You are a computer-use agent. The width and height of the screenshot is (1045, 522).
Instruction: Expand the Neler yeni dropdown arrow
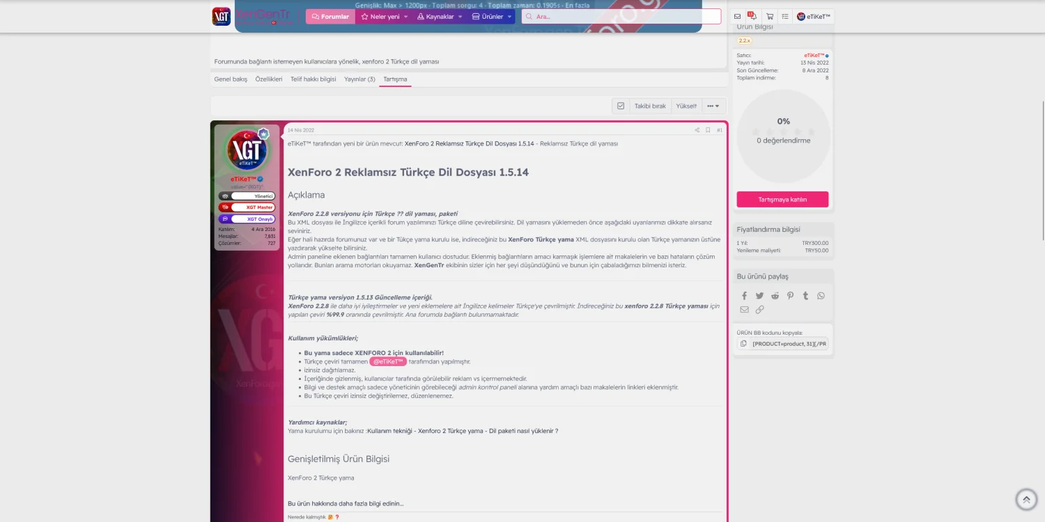(x=405, y=17)
